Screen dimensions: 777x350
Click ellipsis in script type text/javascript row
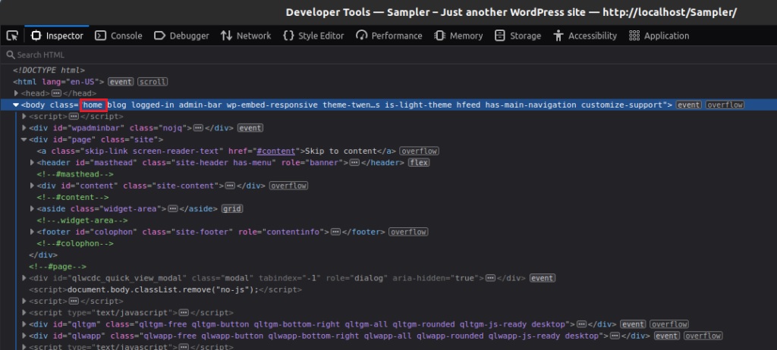coord(184,313)
